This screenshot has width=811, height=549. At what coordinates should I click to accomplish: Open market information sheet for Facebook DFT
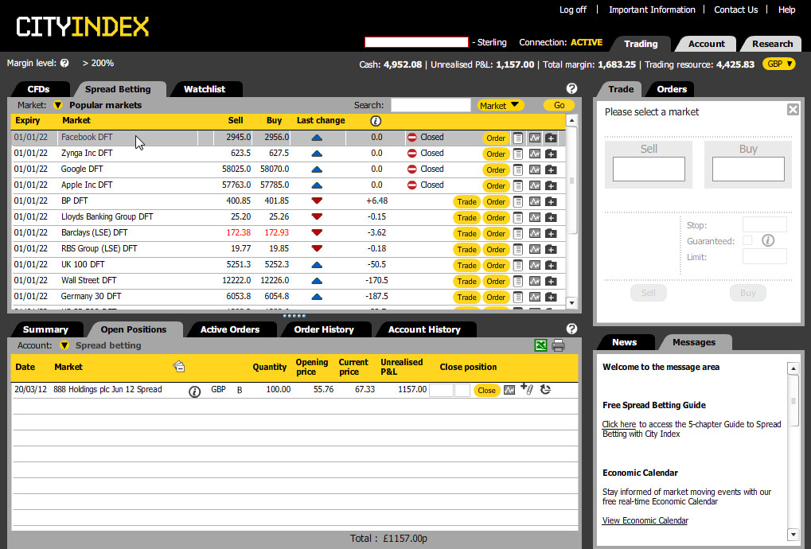click(x=518, y=138)
